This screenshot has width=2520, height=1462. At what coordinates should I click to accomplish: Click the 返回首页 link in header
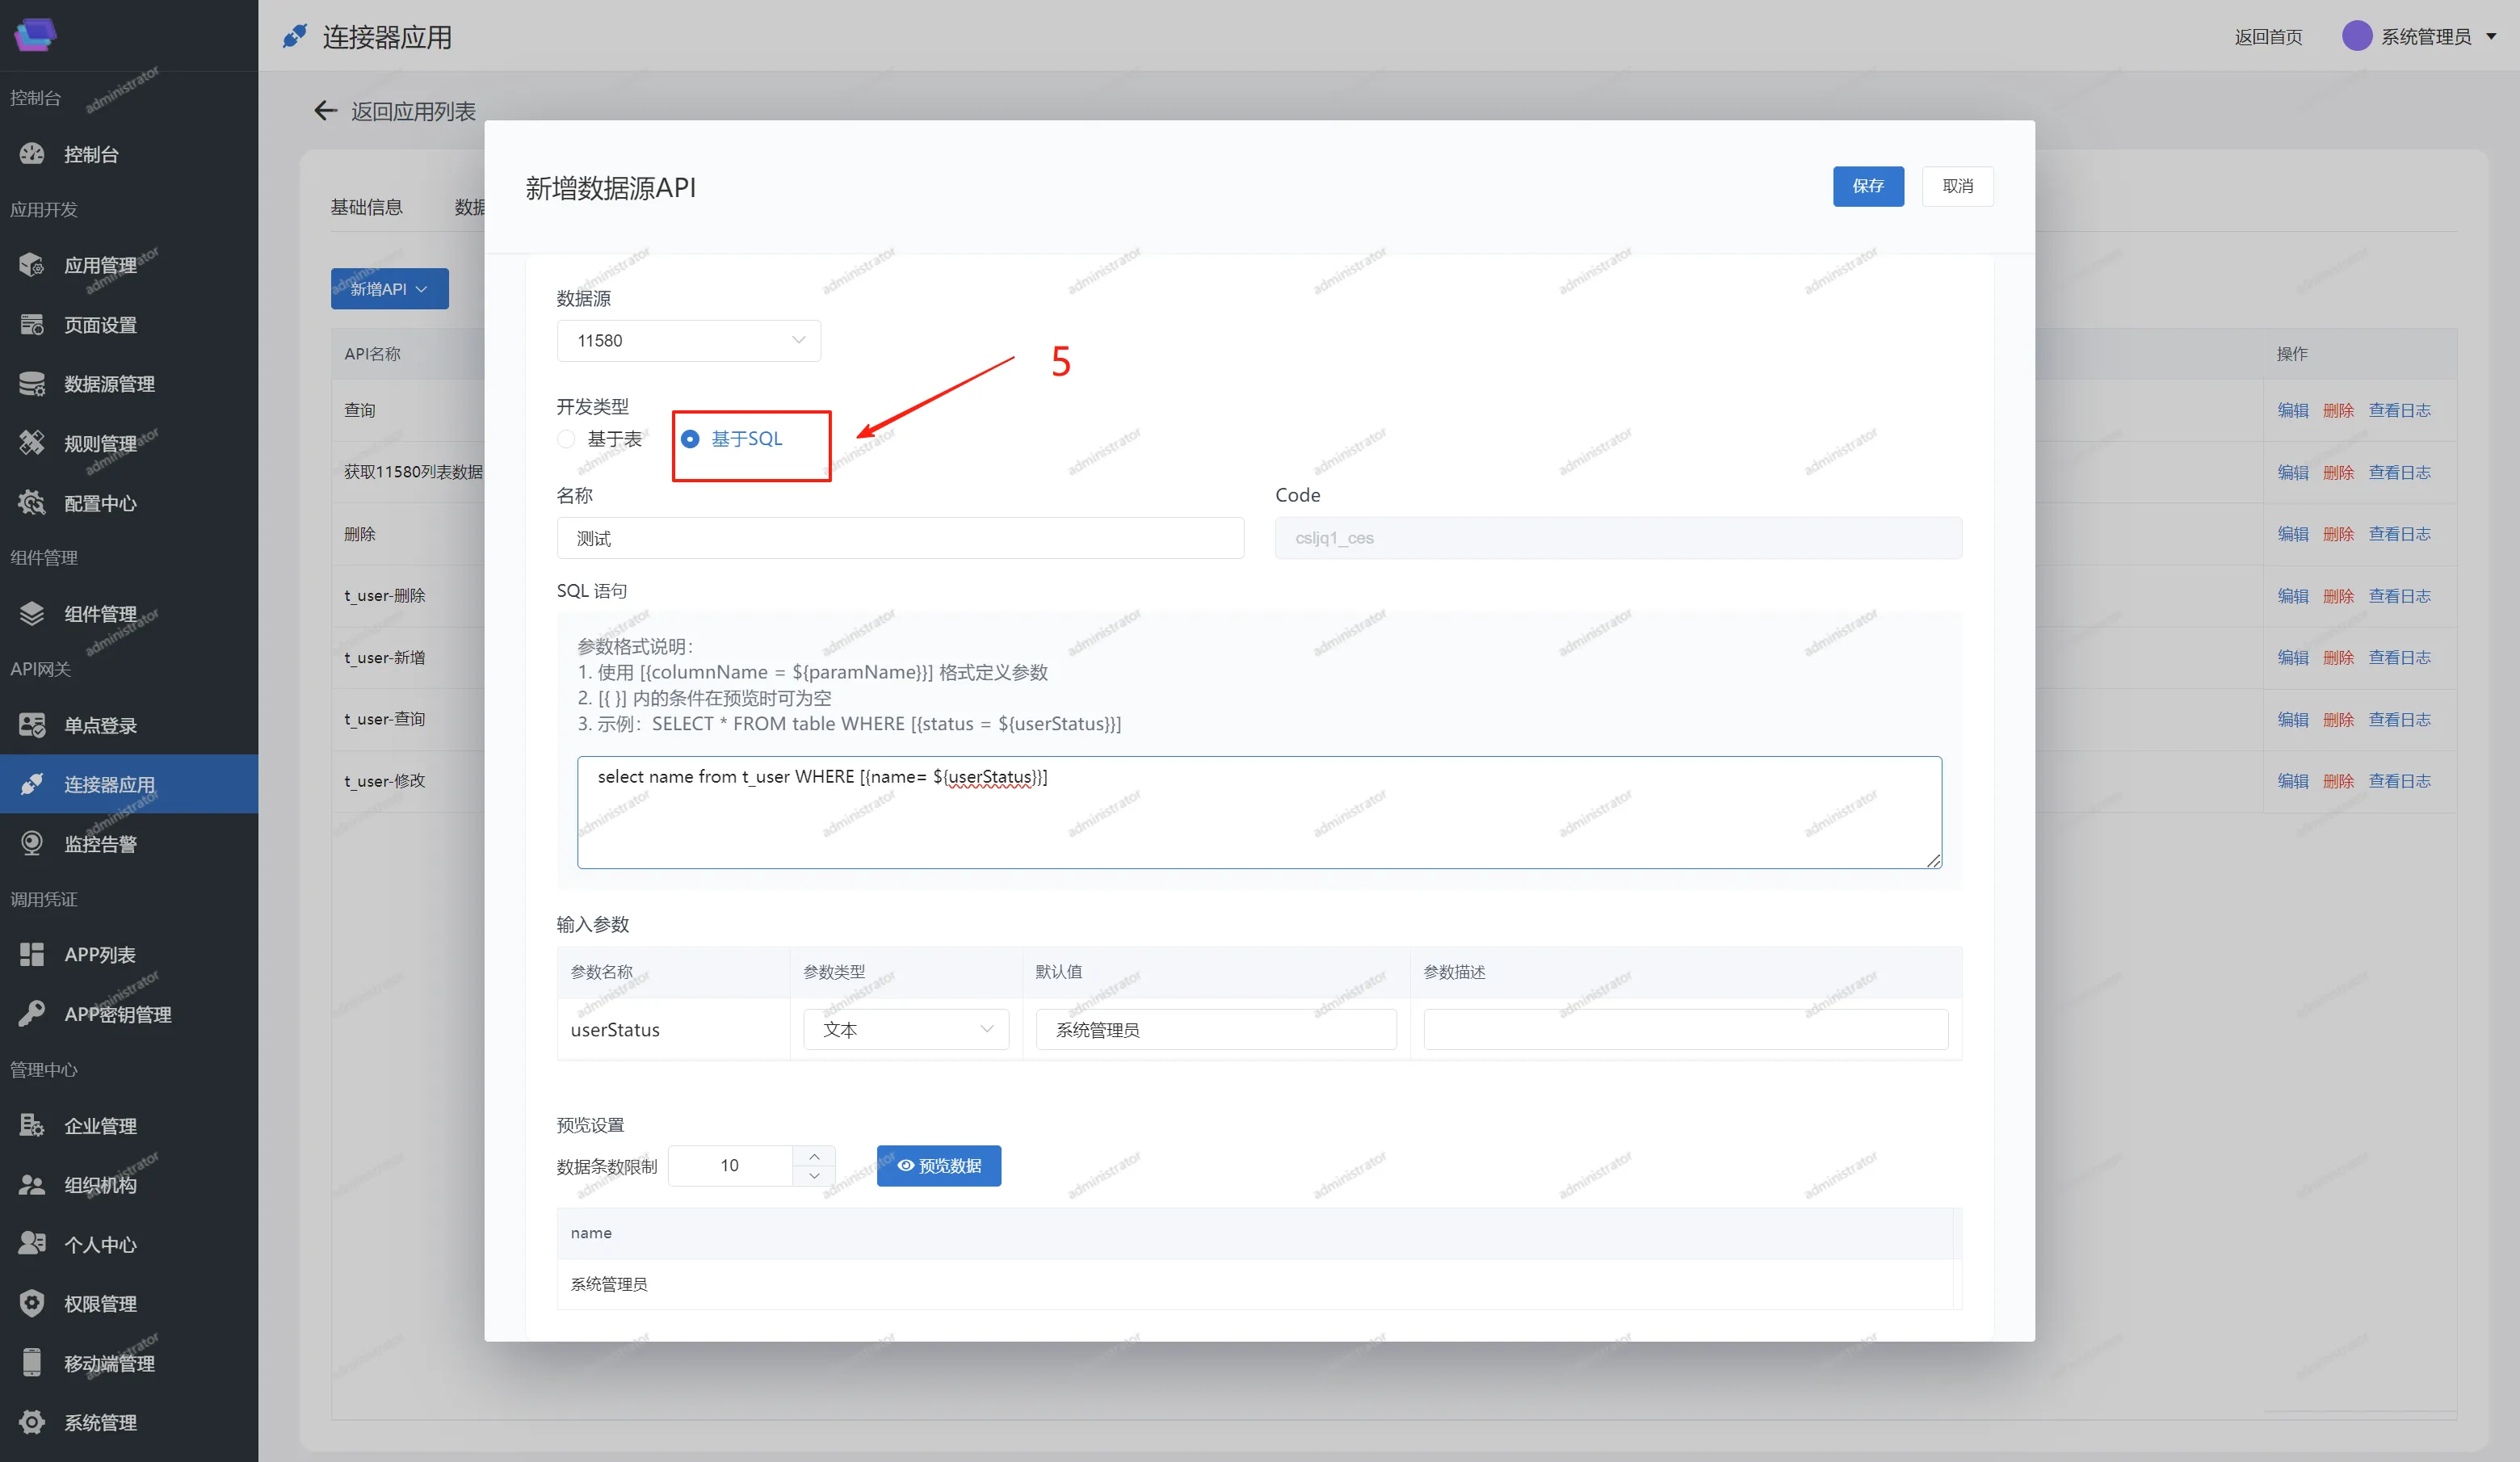(2267, 37)
